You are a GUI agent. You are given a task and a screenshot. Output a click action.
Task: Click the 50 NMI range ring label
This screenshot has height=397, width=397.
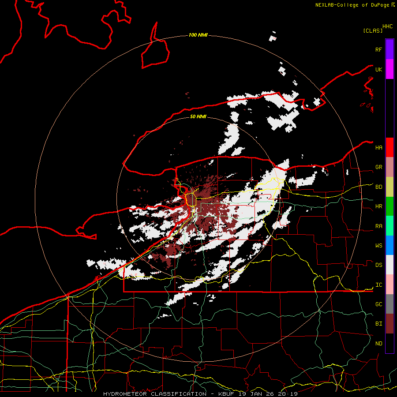(198, 116)
